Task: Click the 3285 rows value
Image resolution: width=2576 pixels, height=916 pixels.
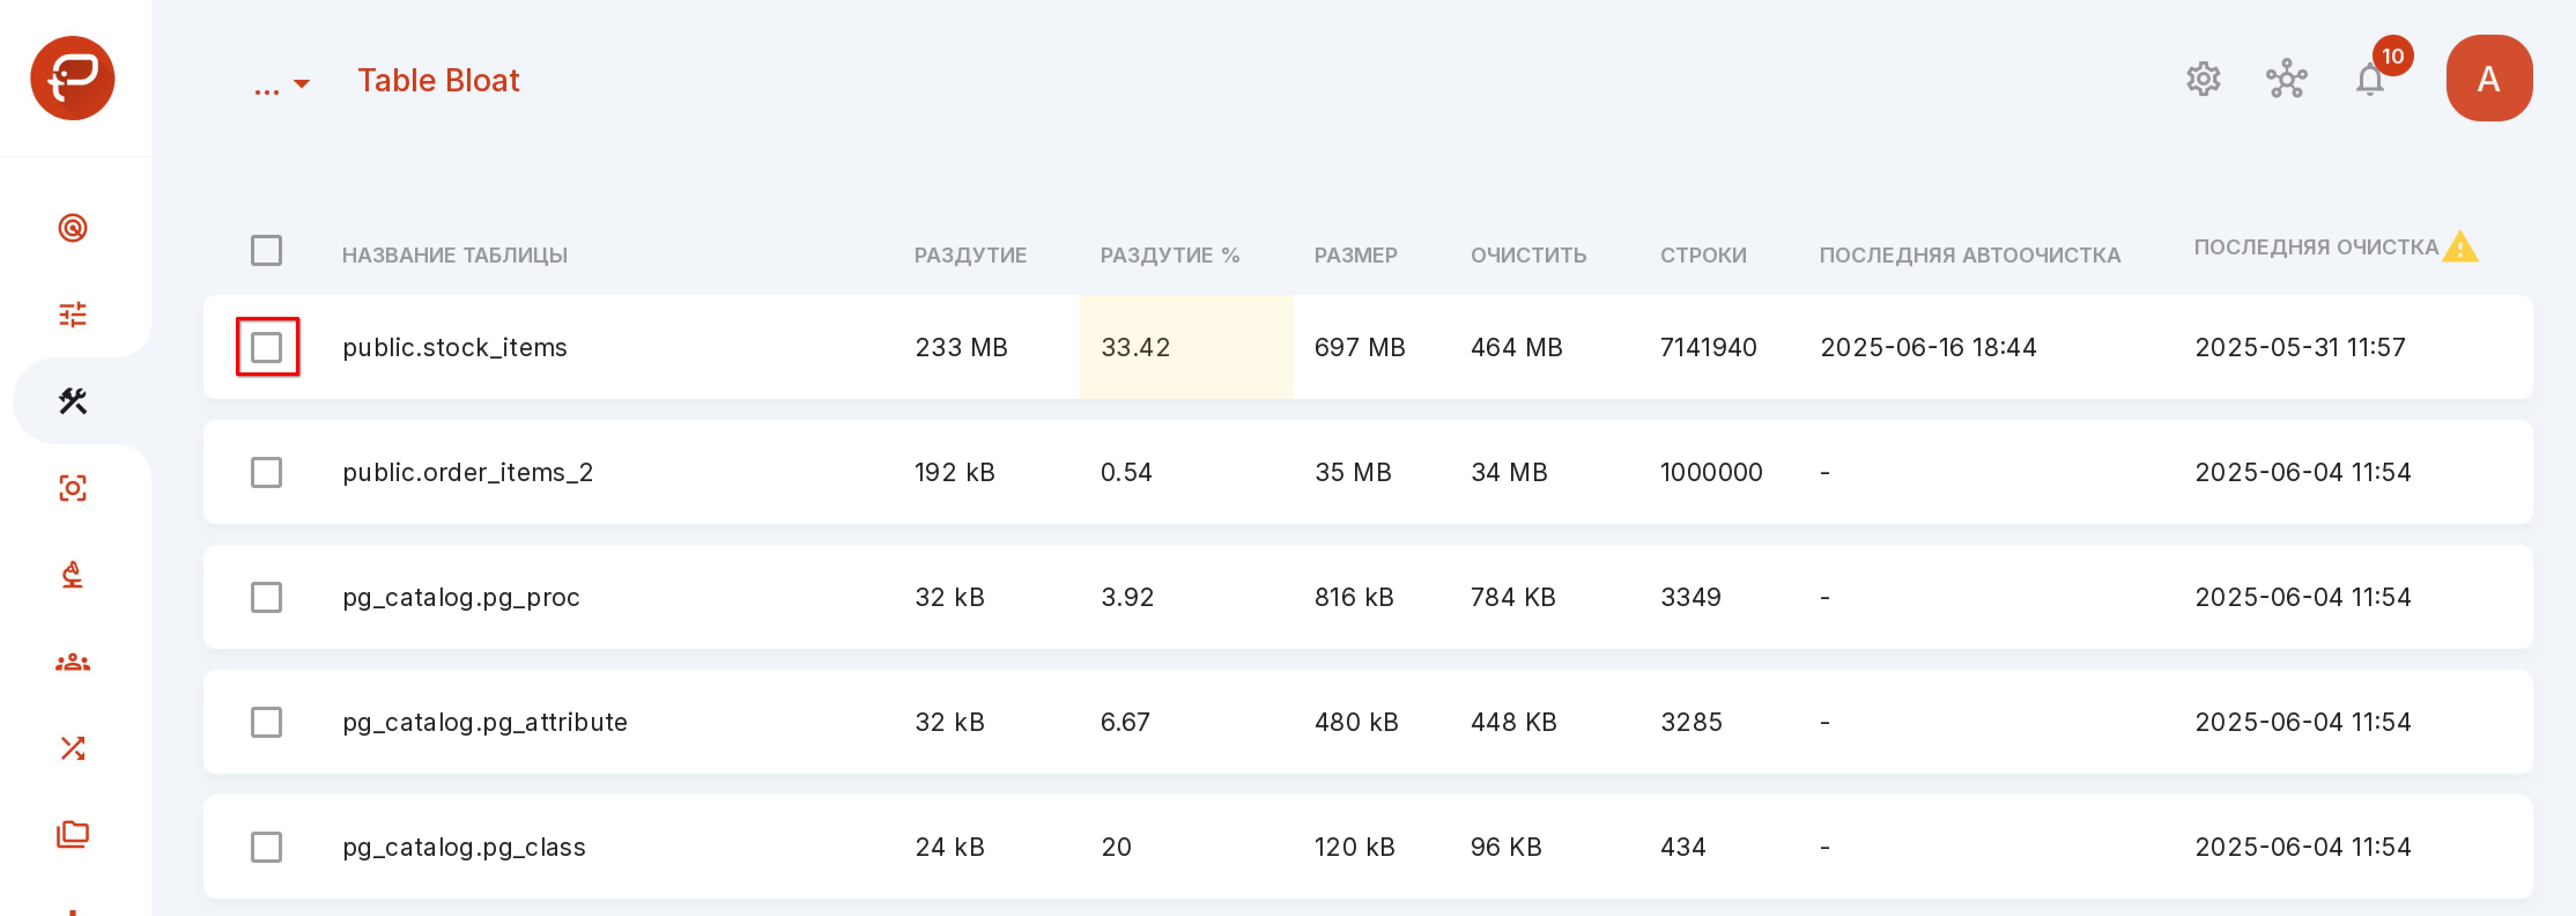Action: point(1691,722)
